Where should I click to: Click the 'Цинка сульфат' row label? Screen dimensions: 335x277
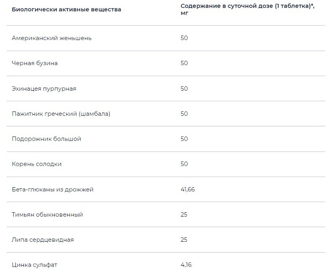coord(34,265)
